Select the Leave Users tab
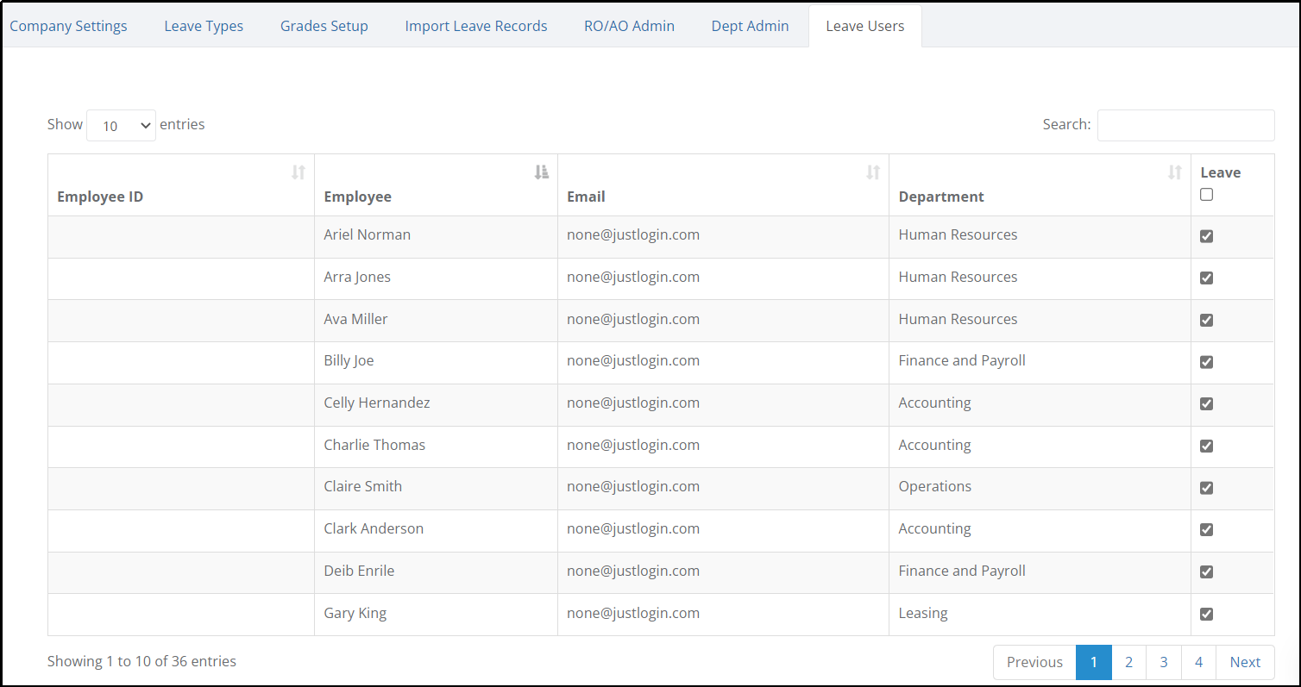 click(865, 26)
